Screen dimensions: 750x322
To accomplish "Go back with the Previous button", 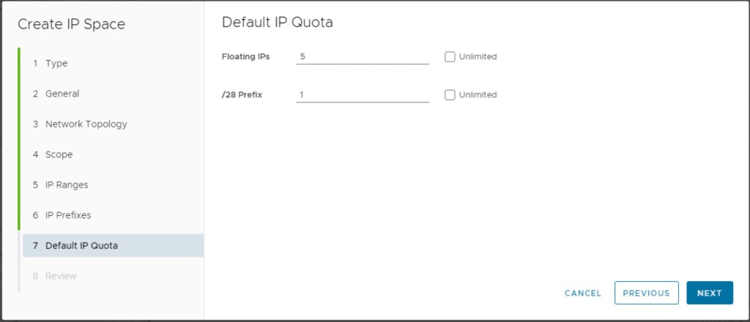I will click(x=646, y=293).
